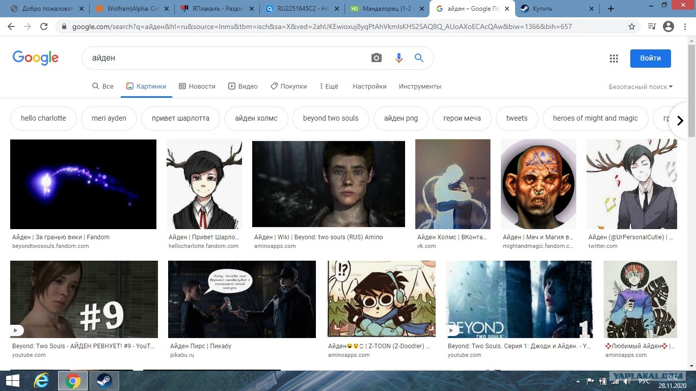This screenshot has width=696, height=391.
Task: Filter by 'beyond two souls' chip
Action: coord(331,118)
